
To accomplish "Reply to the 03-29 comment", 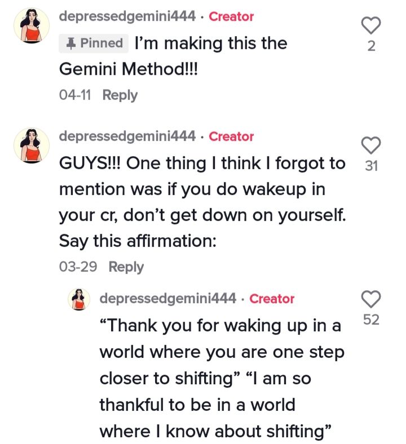I will 126,267.
